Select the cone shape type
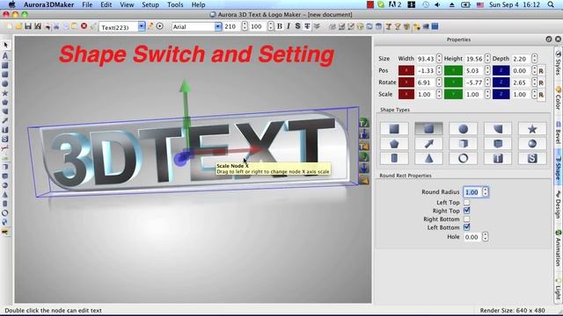Viewport: 563px width, 316px height. click(x=428, y=158)
